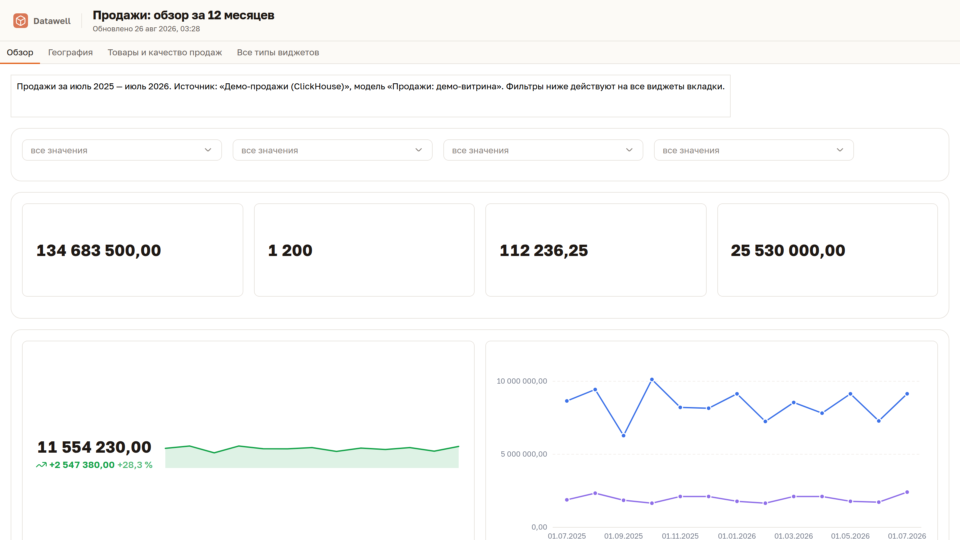Click the 112 236,25 indicator value
This screenshot has height=540, width=960.
pos(544,250)
